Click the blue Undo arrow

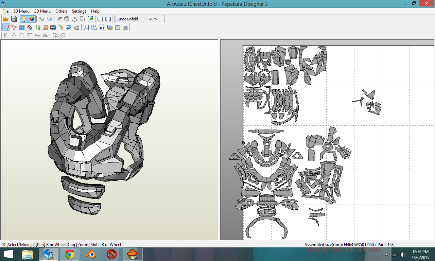click(x=69, y=28)
